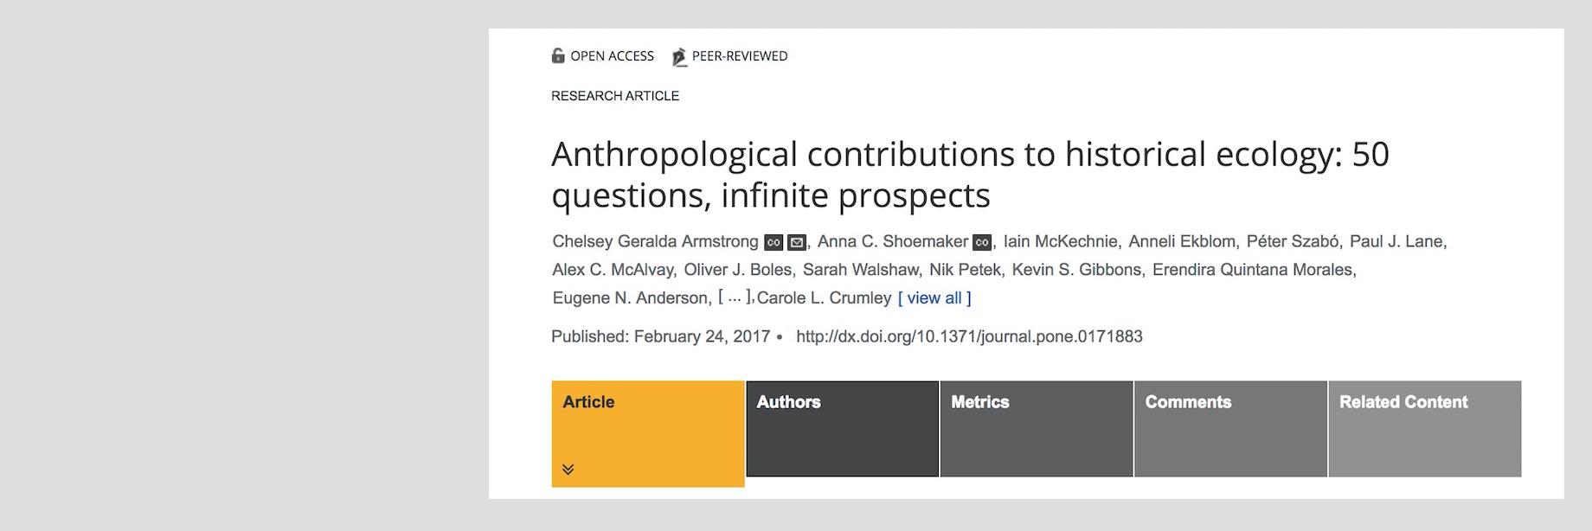Switch to the Authors tab
This screenshot has height=531, width=1592.
click(842, 428)
